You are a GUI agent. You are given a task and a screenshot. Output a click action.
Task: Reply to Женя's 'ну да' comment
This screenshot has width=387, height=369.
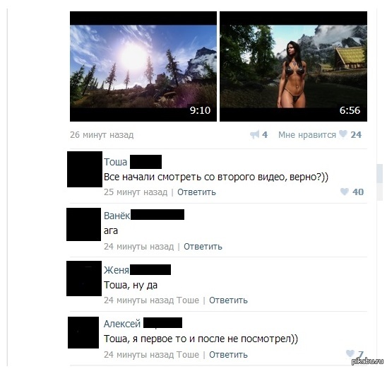click(228, 300)
